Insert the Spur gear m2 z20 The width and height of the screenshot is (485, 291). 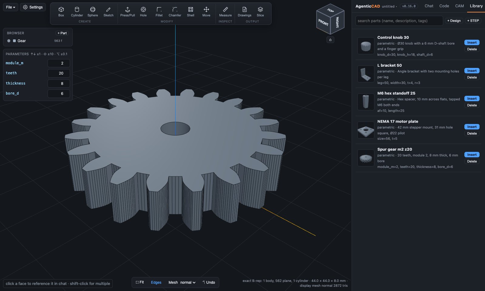click(472, 155)
